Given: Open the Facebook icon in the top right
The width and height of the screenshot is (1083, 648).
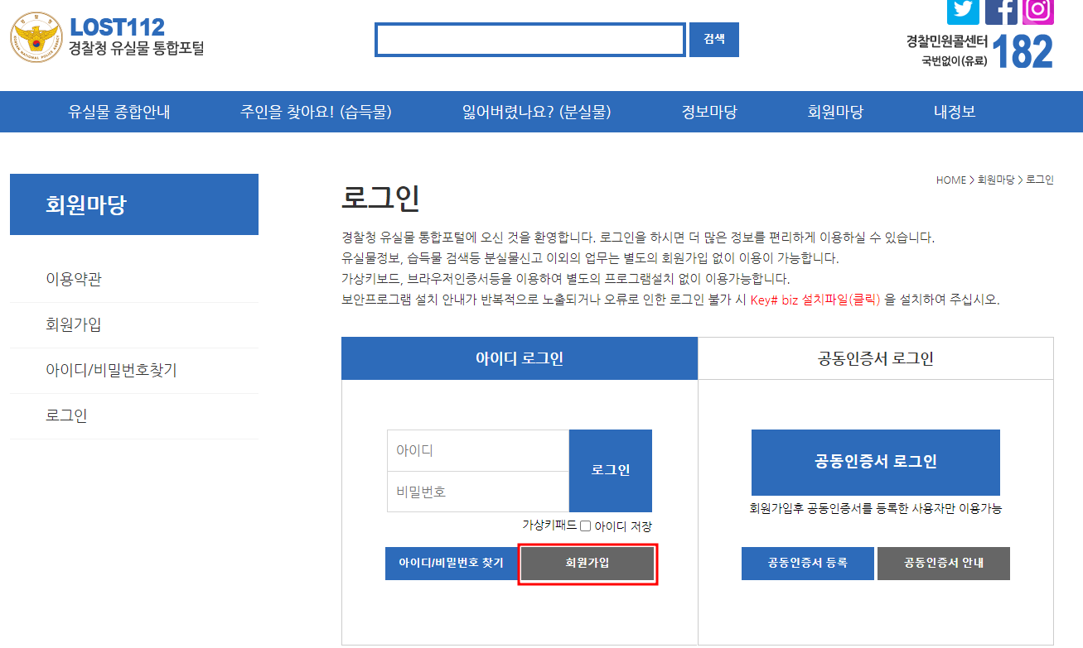Looking at the screenshot, I should [1002, 12].
